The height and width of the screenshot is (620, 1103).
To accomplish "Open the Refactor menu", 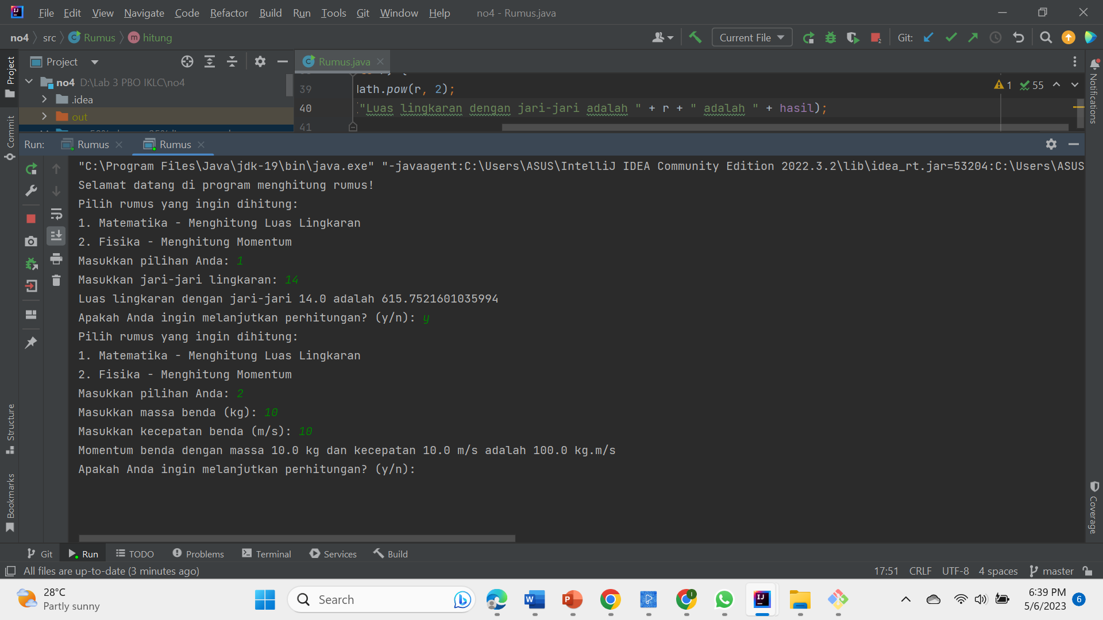I will pos(228,13).
